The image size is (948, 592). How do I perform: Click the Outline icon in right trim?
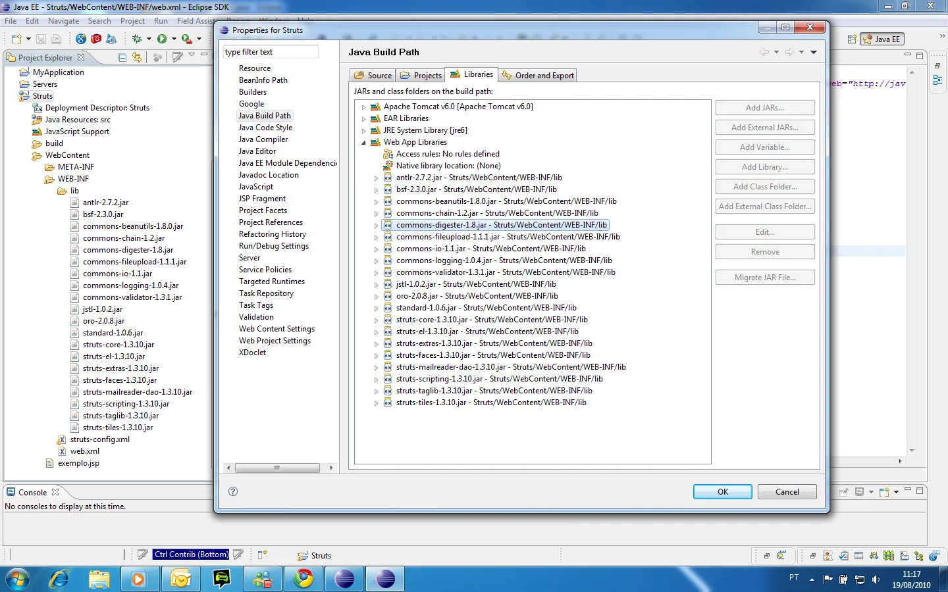point(937,80)
